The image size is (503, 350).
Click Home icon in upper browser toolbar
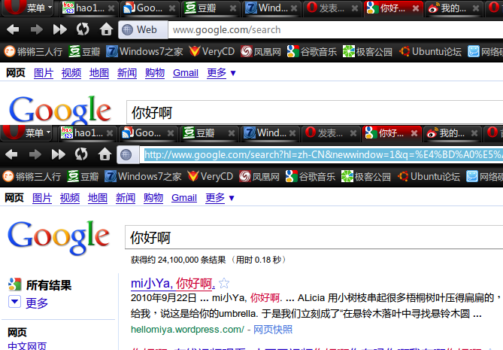tap(106, 29)
